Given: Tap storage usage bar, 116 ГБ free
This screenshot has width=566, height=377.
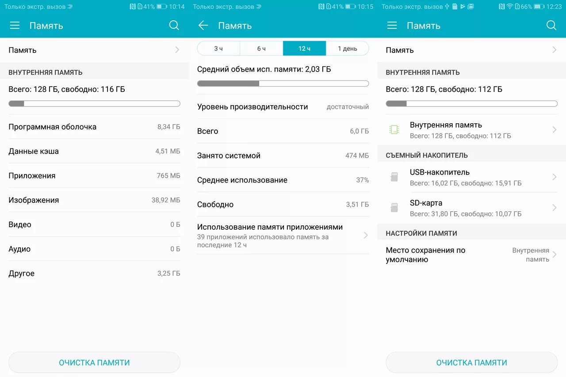Looking at the screenshot, I should tap(94, 103).
